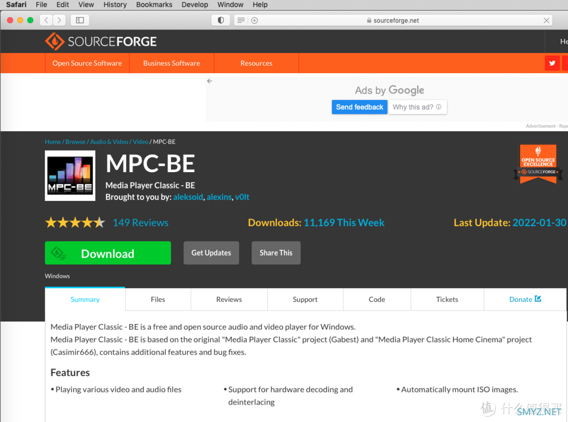Click the ad back arrow icon

209,81
